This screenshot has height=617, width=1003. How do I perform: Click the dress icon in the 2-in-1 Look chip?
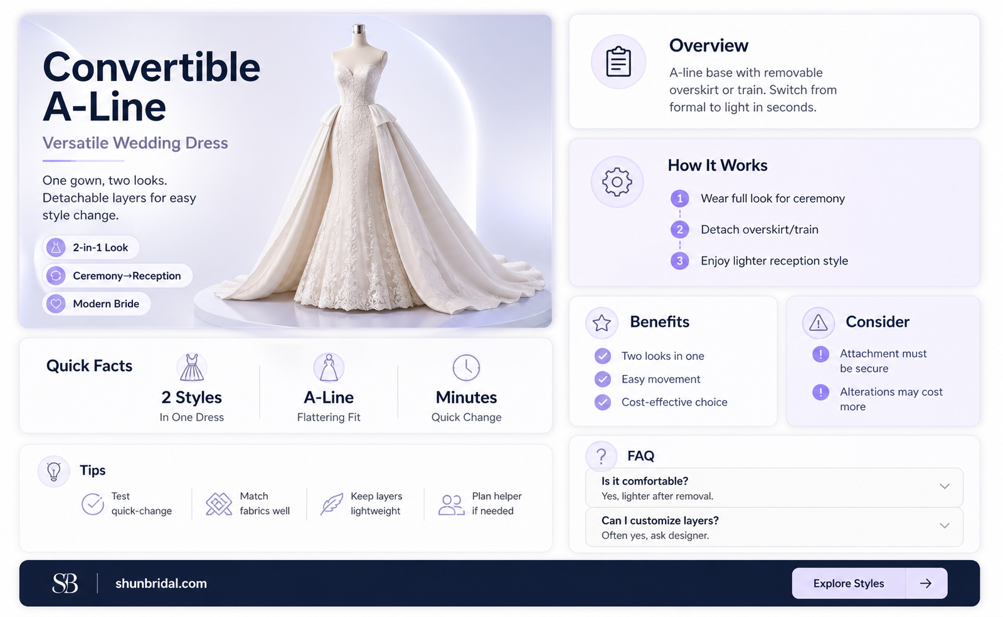point(56,247)
